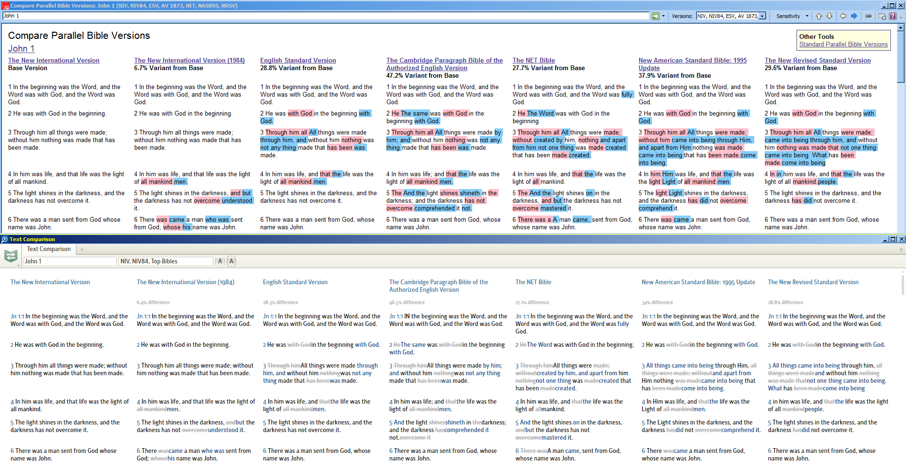Click the 46.5% difference label
906x469 pixels.
(x=407, y=302)
